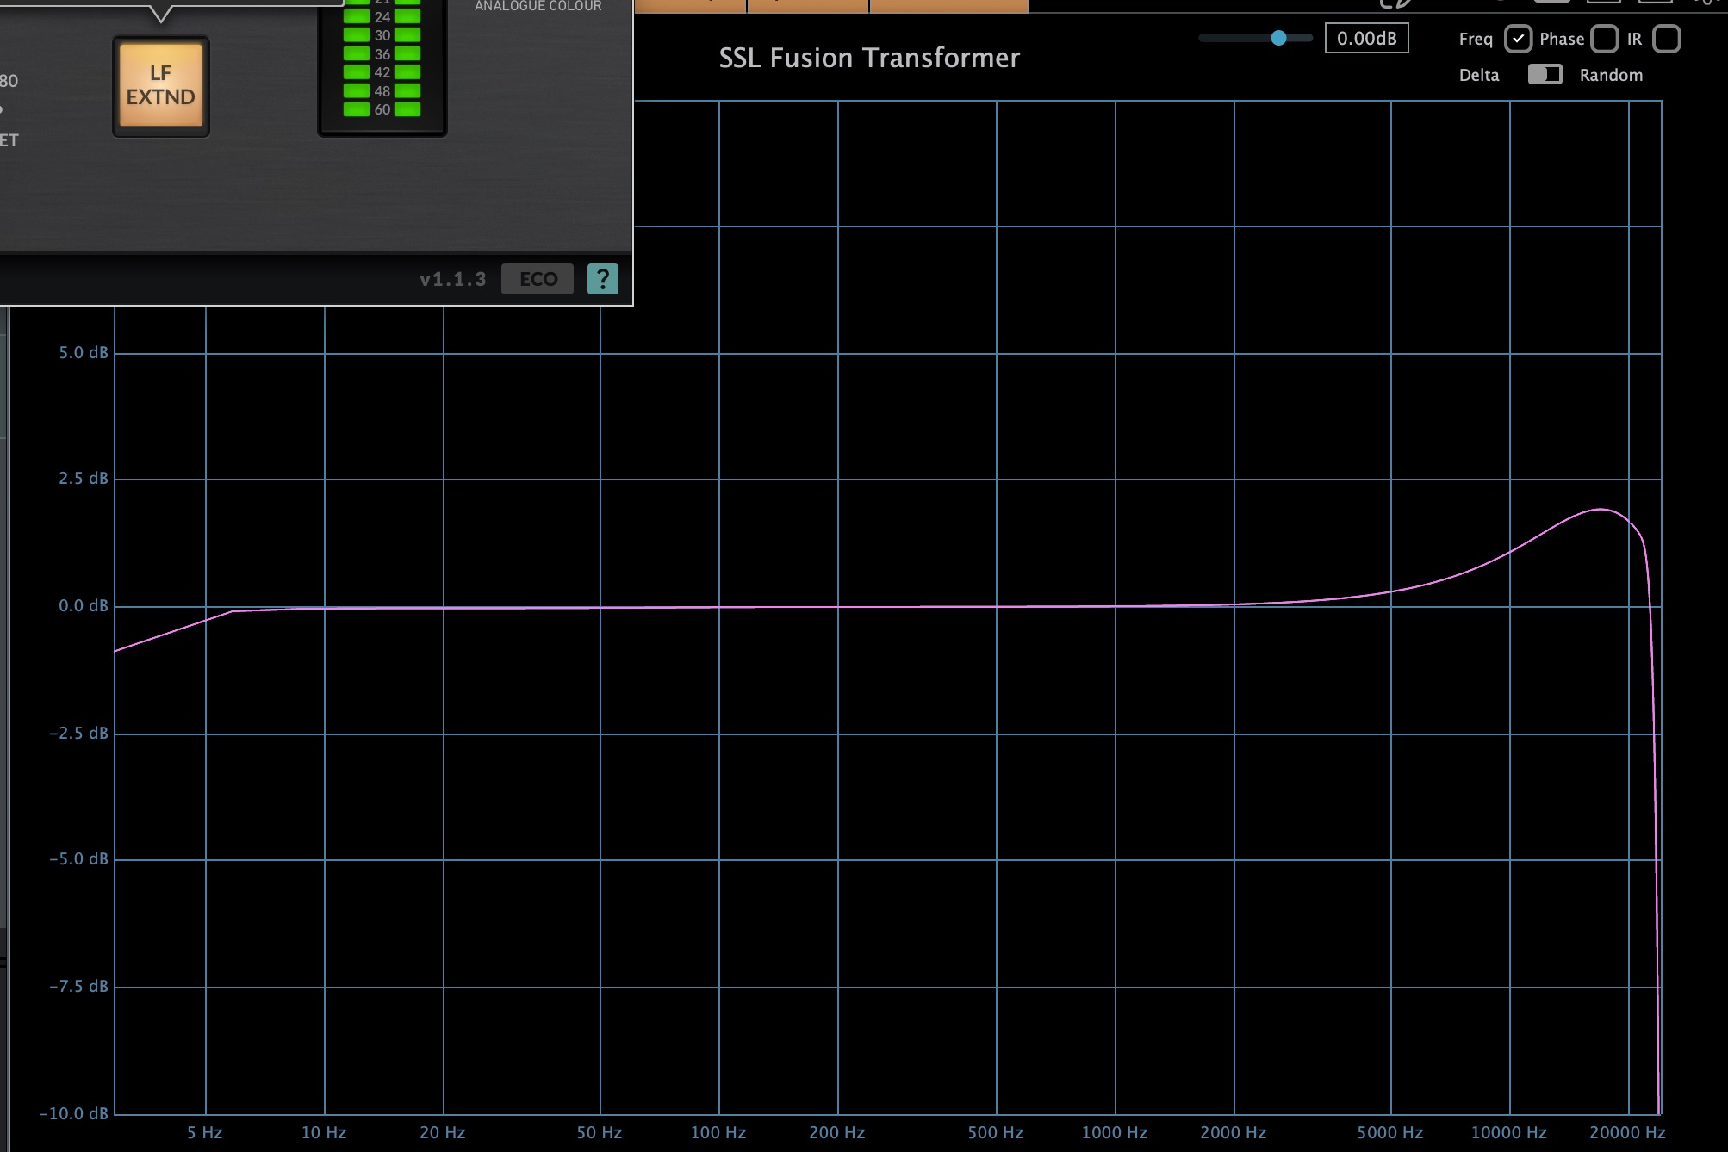Viewport: 1728px width, 1152px height.
Task: Flip the Delta/Random toggle switch
Action: pos(1545,75)
